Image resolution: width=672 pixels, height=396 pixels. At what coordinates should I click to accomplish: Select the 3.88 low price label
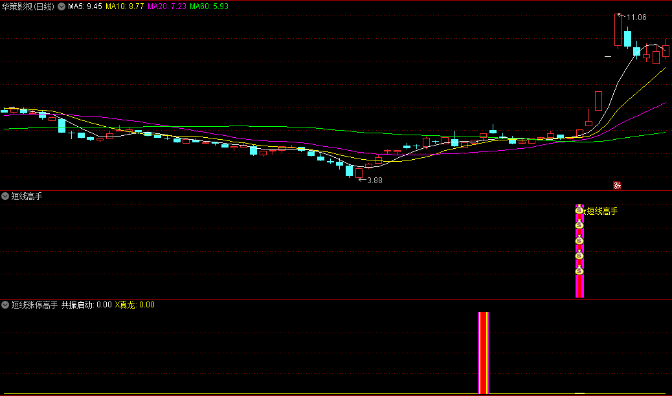point(375,181)
